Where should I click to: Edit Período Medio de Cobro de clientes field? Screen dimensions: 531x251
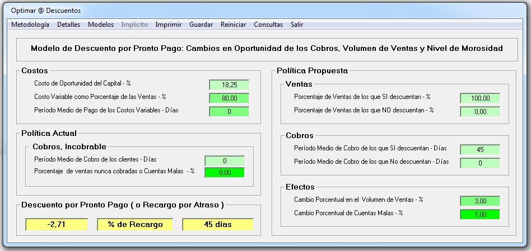click(x=225, y=161)
